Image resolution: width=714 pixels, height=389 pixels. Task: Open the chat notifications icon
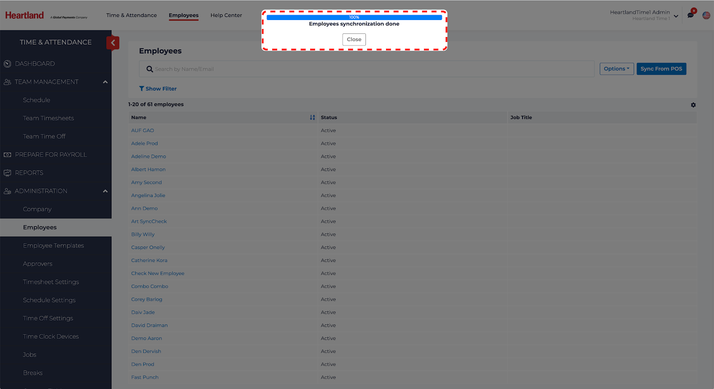(690, 15)
